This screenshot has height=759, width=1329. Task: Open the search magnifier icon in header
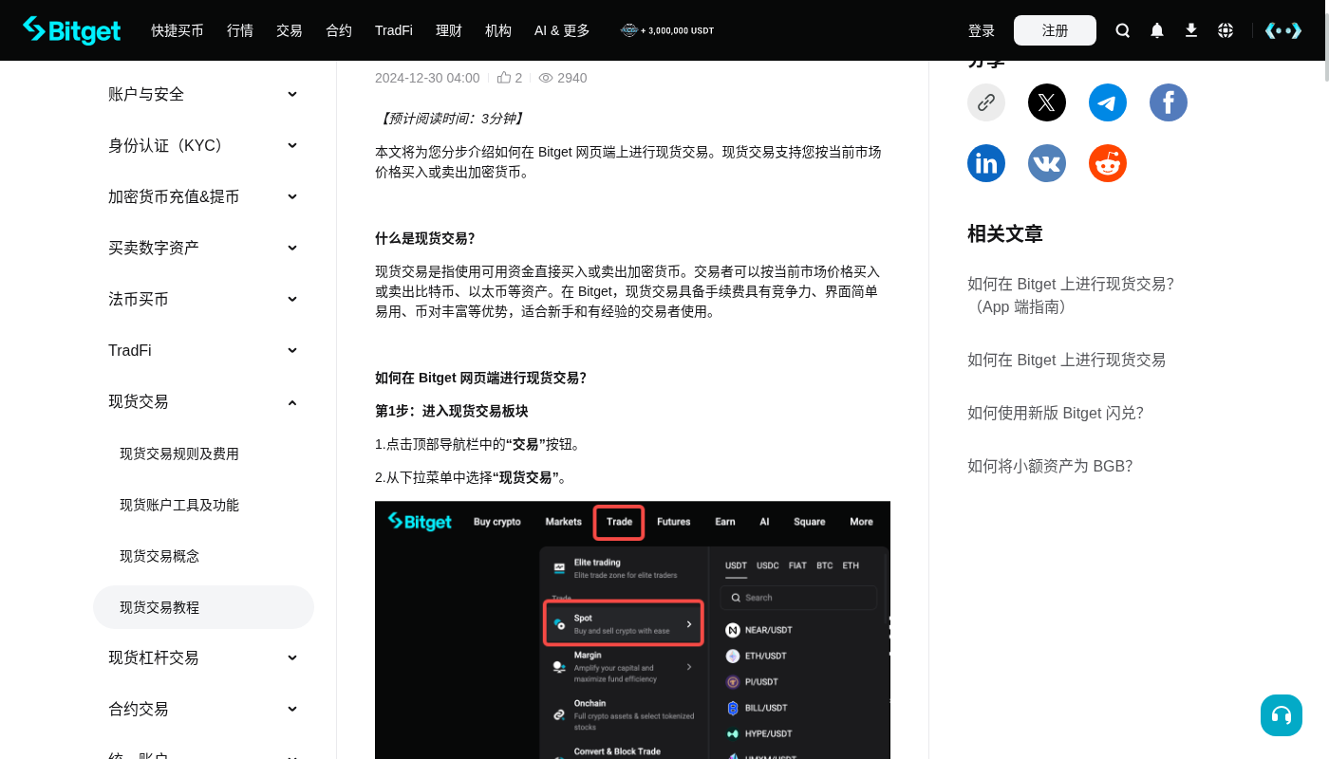coord(1122,30)
